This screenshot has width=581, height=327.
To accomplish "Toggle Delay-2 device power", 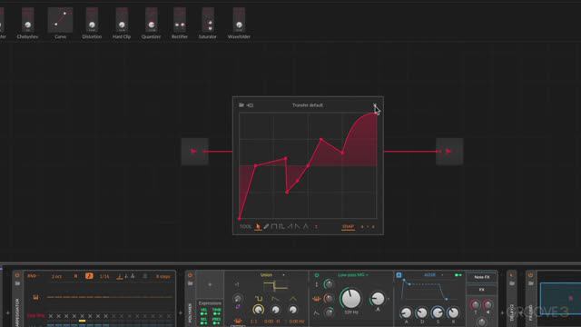I will (x=512, y=275).
